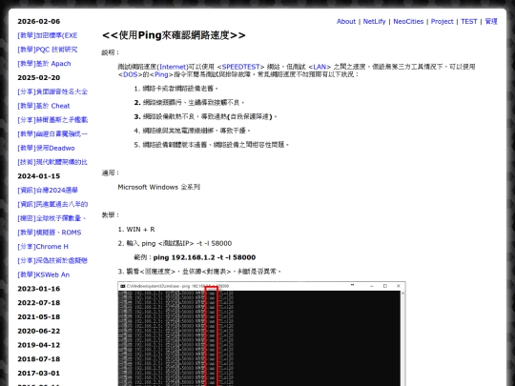Viewport: 515px width, 386px height.
Task: Follow the Ping link in the description
Action: click(x=161, y=74)
